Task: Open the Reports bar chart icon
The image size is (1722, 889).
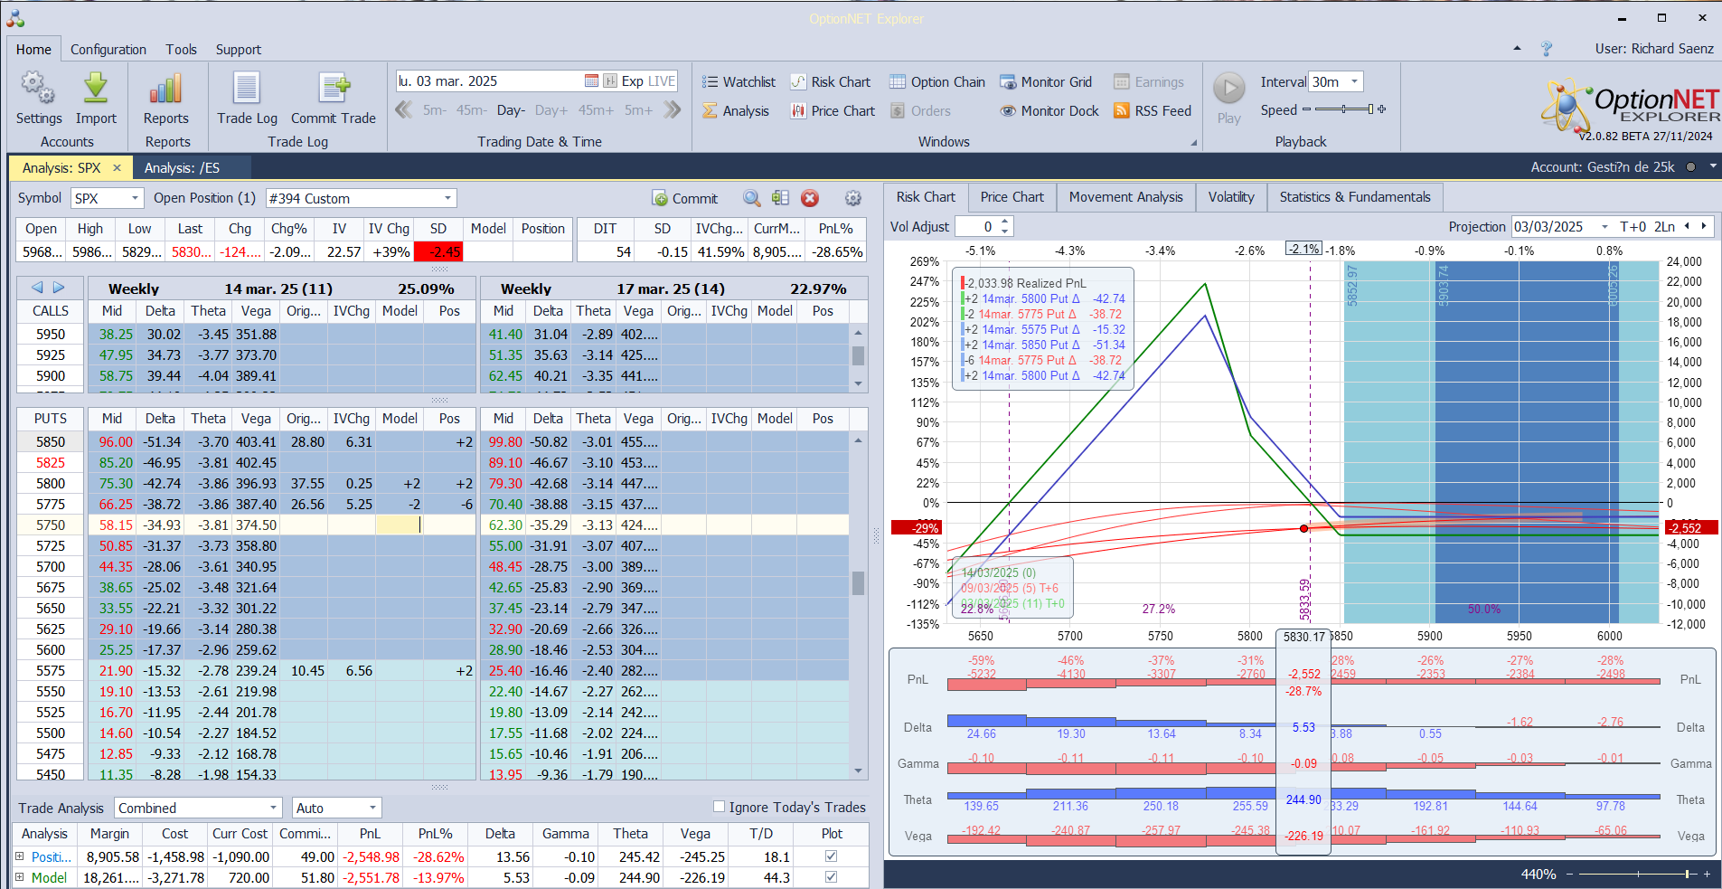Action: [x=166, y=89]
